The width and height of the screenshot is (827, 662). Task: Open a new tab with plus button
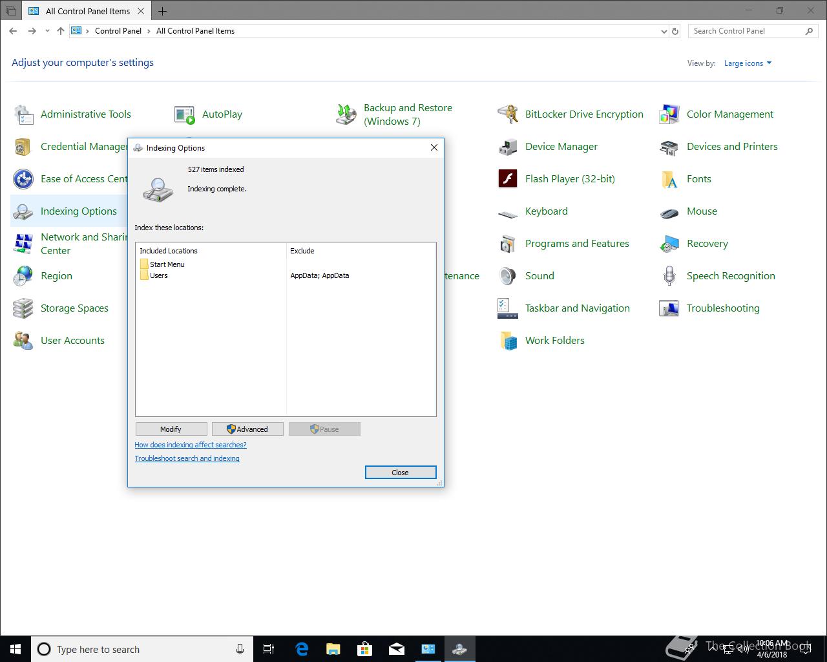point(162,11)
